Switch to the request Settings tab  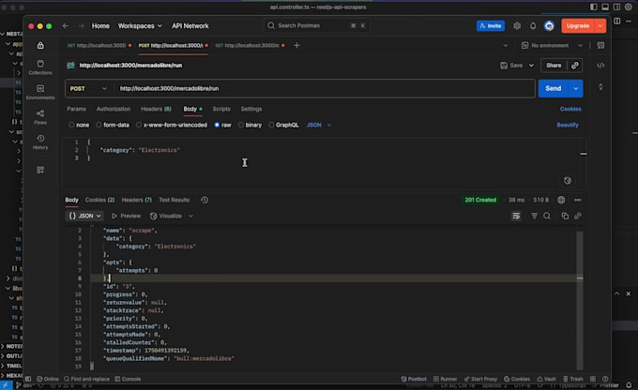pyautogui.click(x=251, y=109)
